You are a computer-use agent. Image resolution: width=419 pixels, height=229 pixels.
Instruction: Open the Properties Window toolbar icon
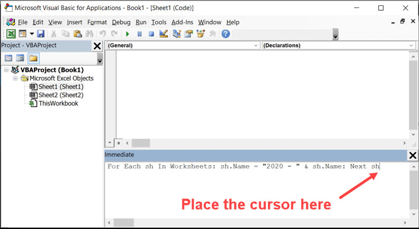pos(189,34)
